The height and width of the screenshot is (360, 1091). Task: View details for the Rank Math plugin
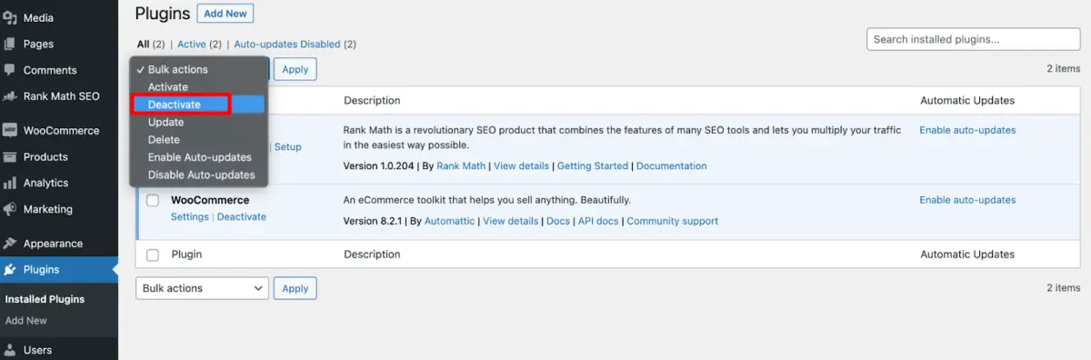(521, 166)
